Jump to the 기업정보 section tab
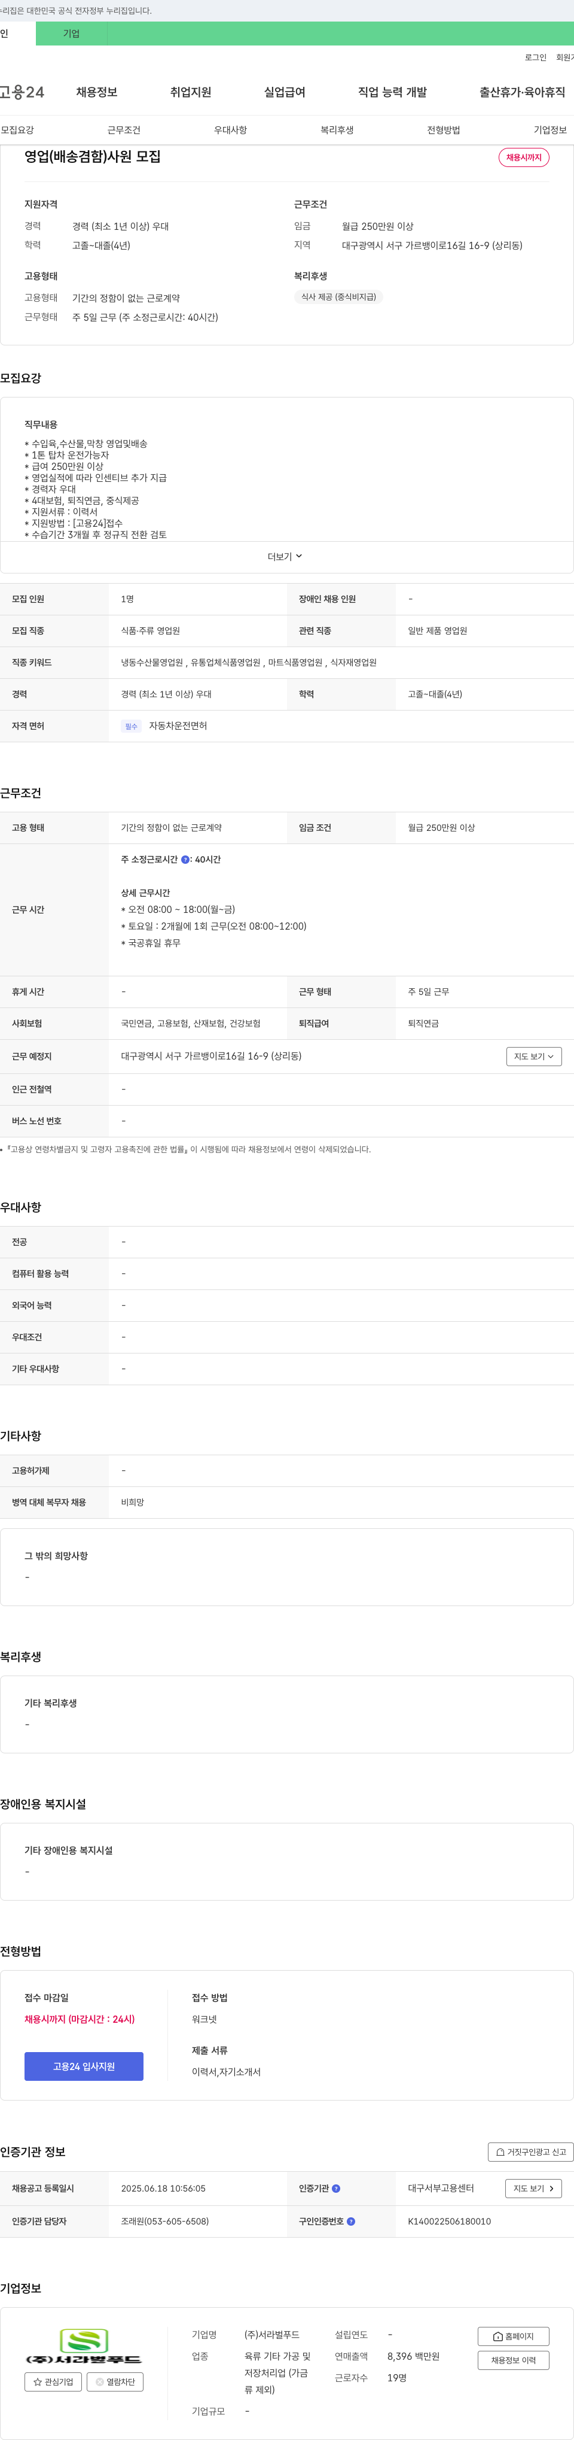574x2440 pixels. click(x=550, y=130)
